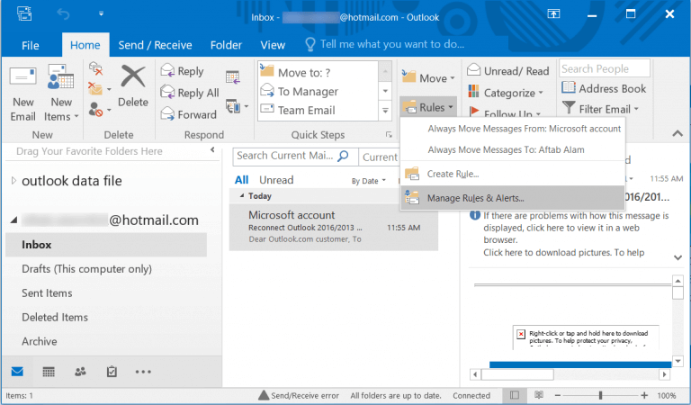The width and height of the screenshot is (691, 405).
Task: Switch to Reading view icon in status bar
Action: coord(539,395)
